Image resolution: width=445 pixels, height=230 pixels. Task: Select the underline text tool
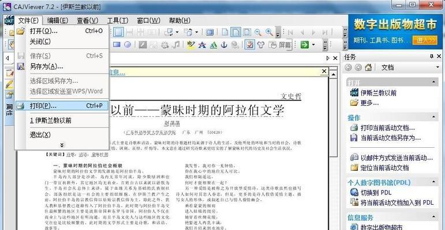click(214, 44)
